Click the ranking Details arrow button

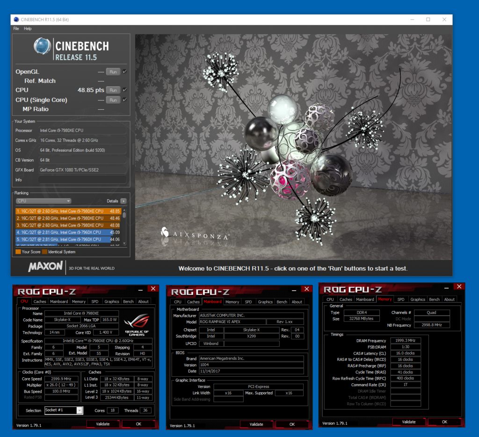click(x=123, y=201)
